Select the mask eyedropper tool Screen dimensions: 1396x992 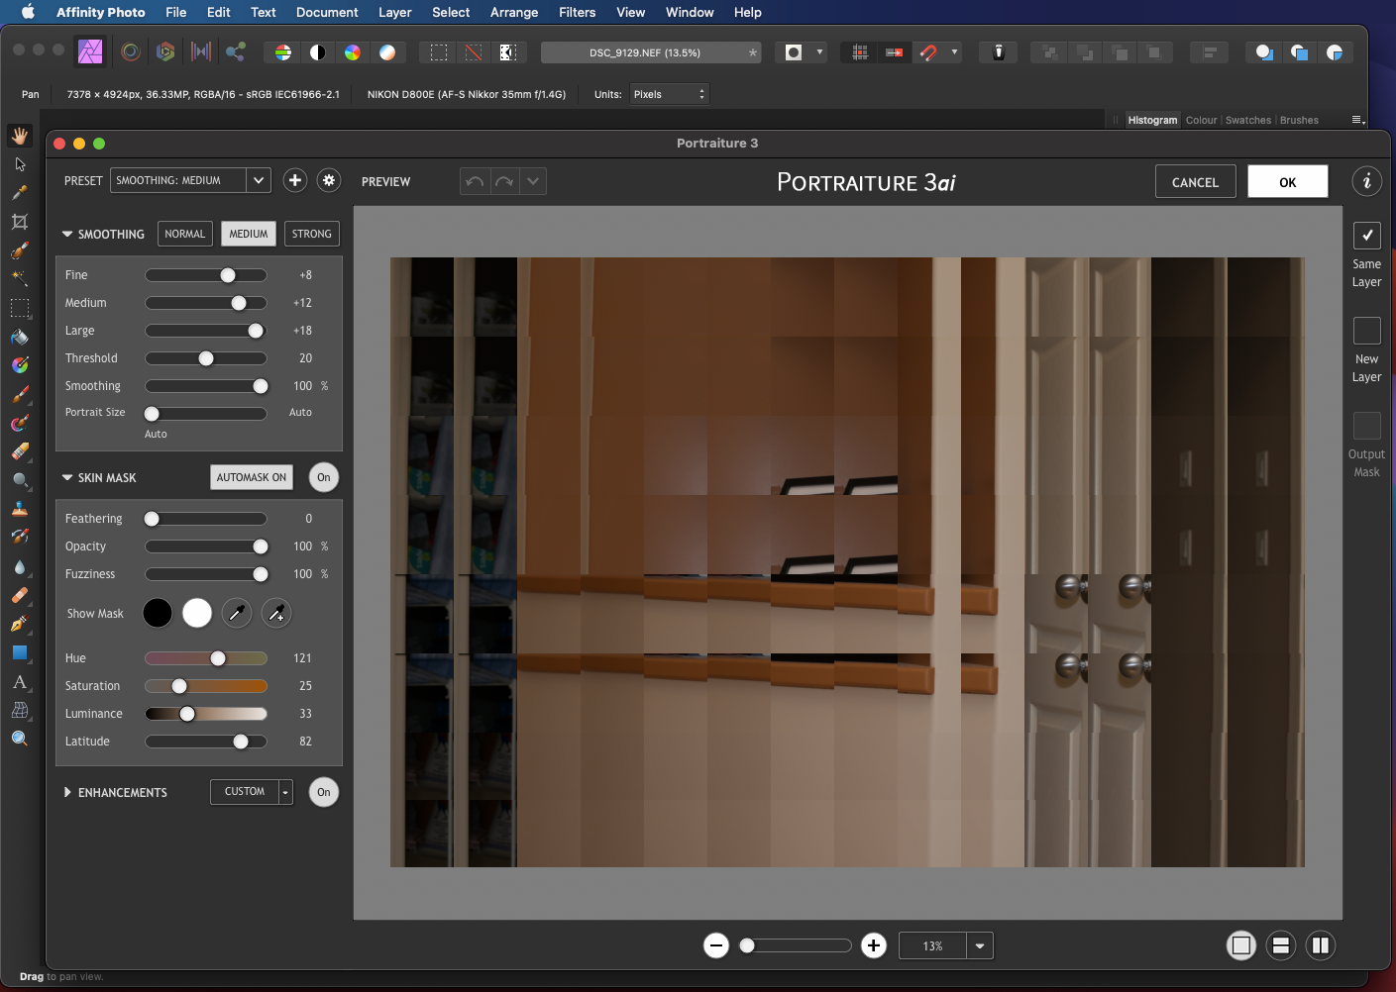(237, 614)
